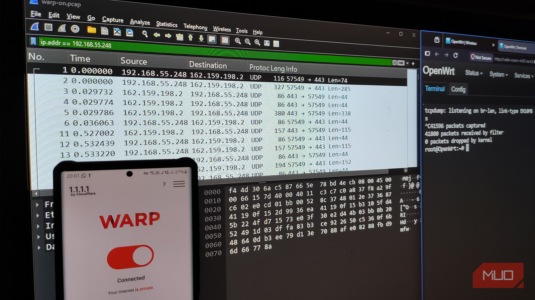Screen dimensions: 535x300
Task: Sort packets by Destination column header
Action: pyautogui.click(x=208, y=65)
